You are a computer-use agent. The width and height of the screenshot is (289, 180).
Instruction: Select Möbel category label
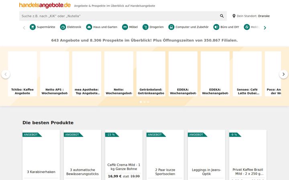(133, 27)
